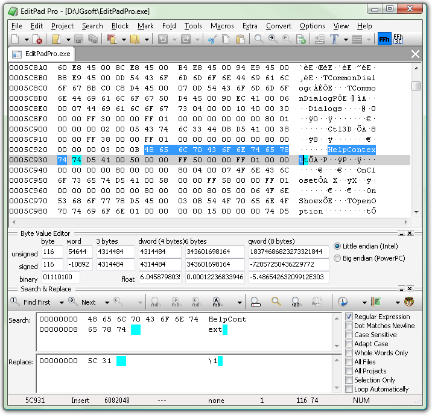The image size is (432, 415).
Task: Click the Find Previous magnifier arrow icon
Action: [x=287, y=39]
